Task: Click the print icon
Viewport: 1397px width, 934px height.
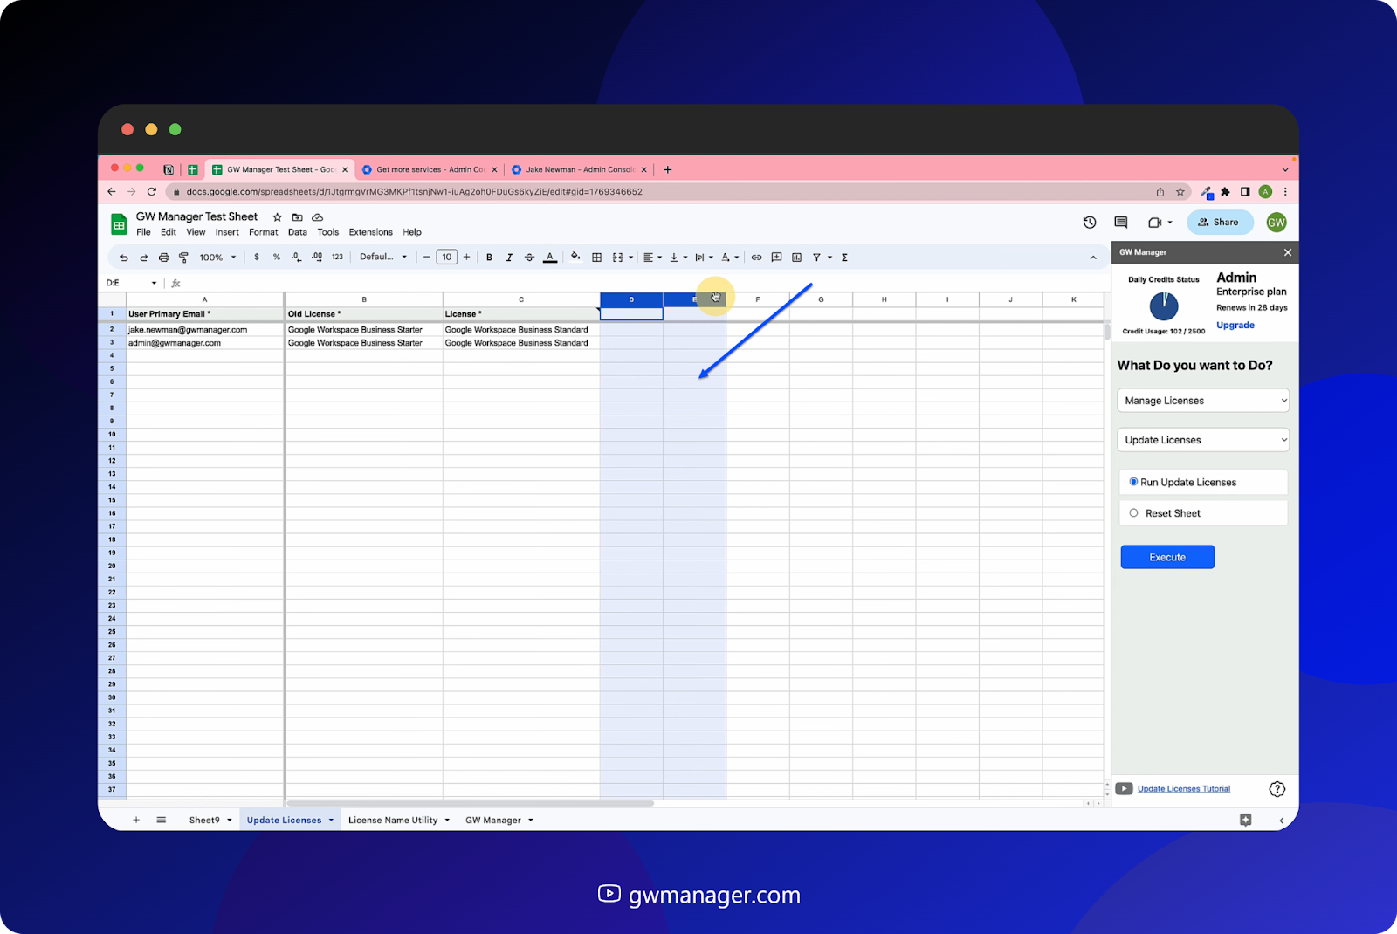Action: pyautogui.click(x=163, y=258)
